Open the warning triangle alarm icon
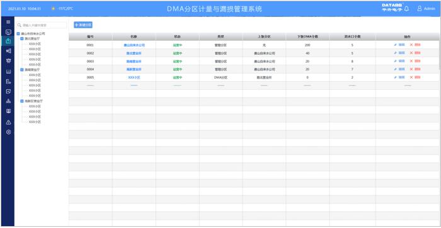The image size is (441, 228). tap(8, 122)
